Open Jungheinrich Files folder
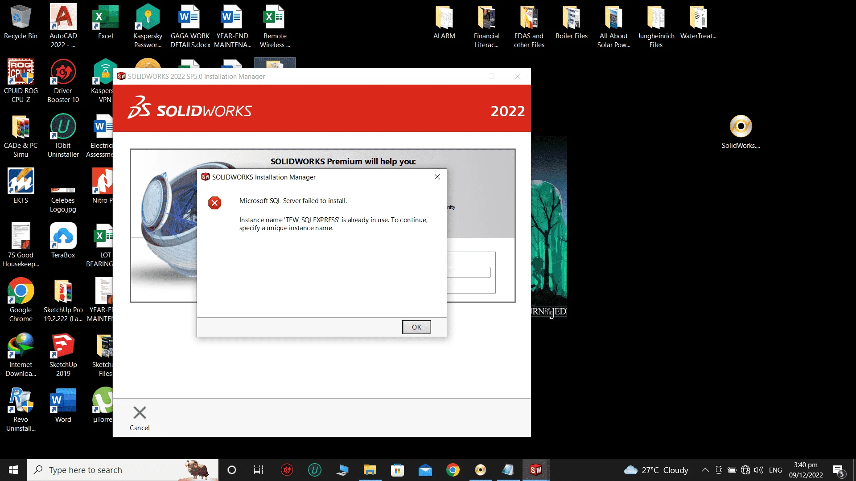This screenshot has height=481, width=856. 656,26
